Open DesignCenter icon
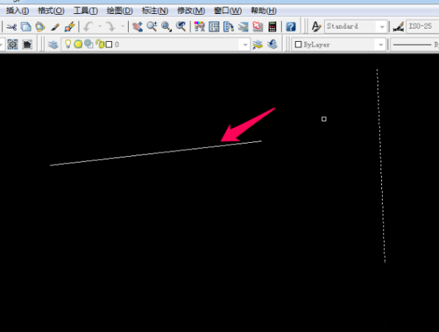Screen dimensions: 439x332 [x=214, y=27]
